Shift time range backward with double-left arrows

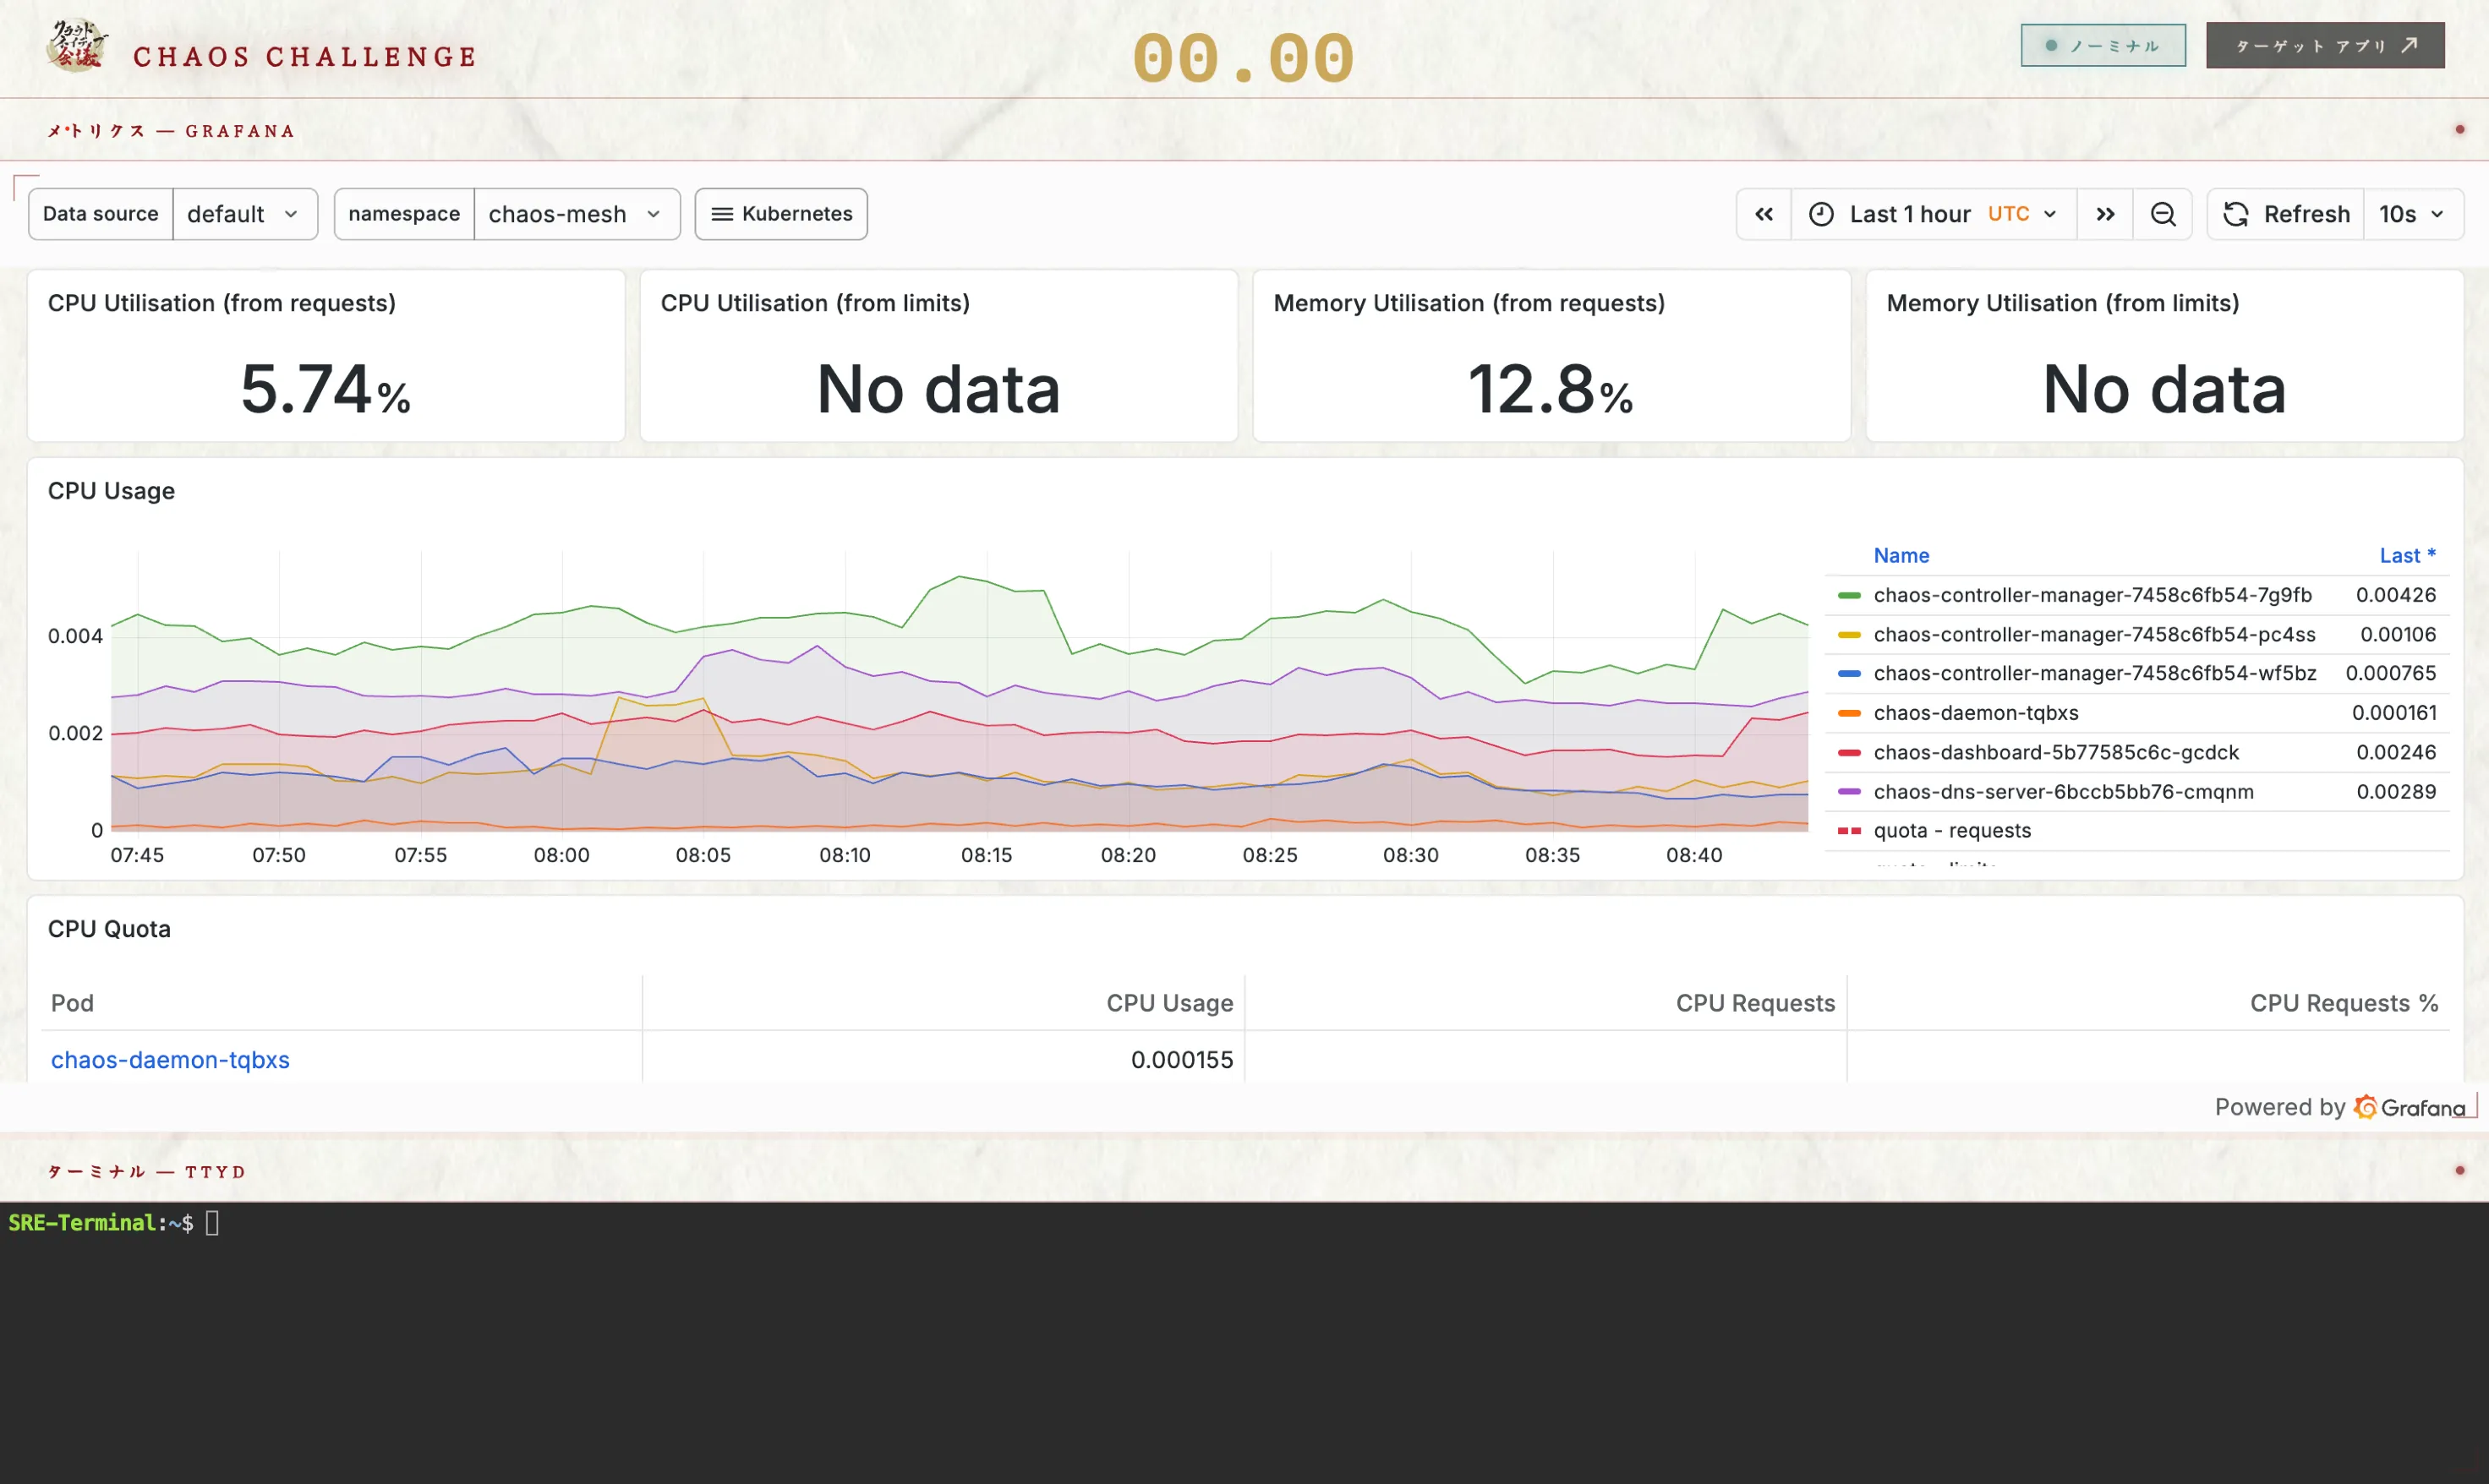[x=1764, y=214]
